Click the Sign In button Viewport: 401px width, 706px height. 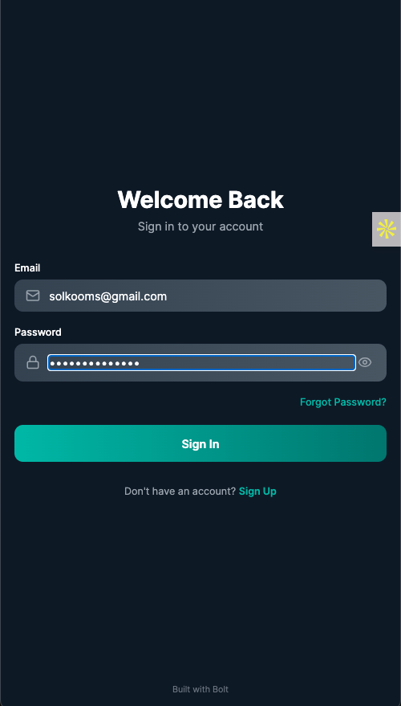(x=200, y=443)
